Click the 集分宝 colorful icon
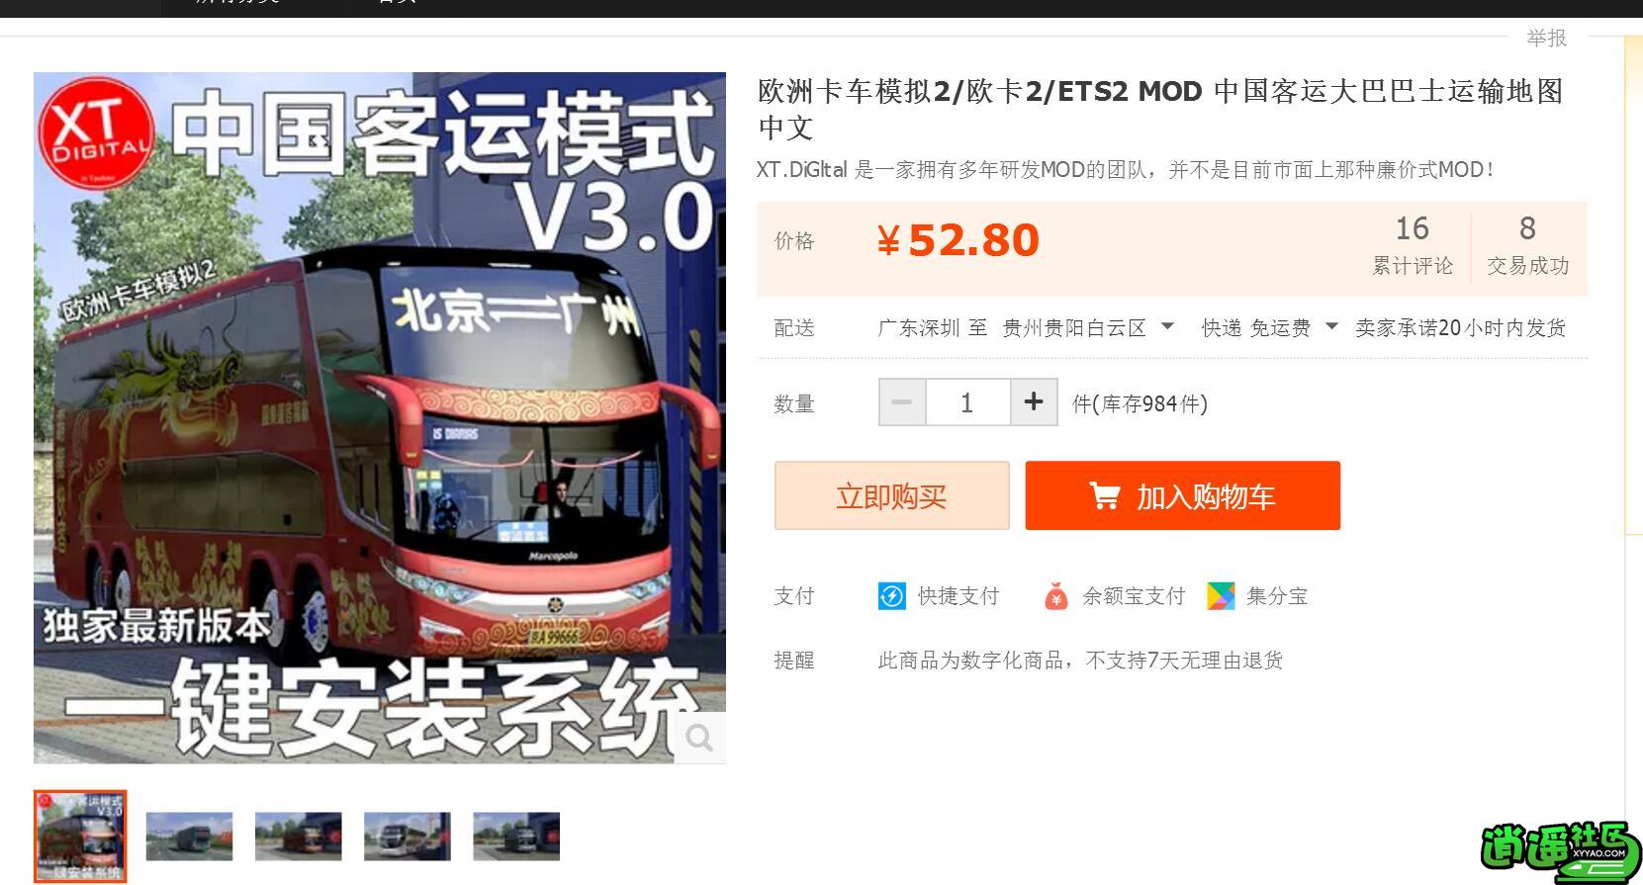The height and width of the screenshot is (885, 1643). pos(1221,596)
